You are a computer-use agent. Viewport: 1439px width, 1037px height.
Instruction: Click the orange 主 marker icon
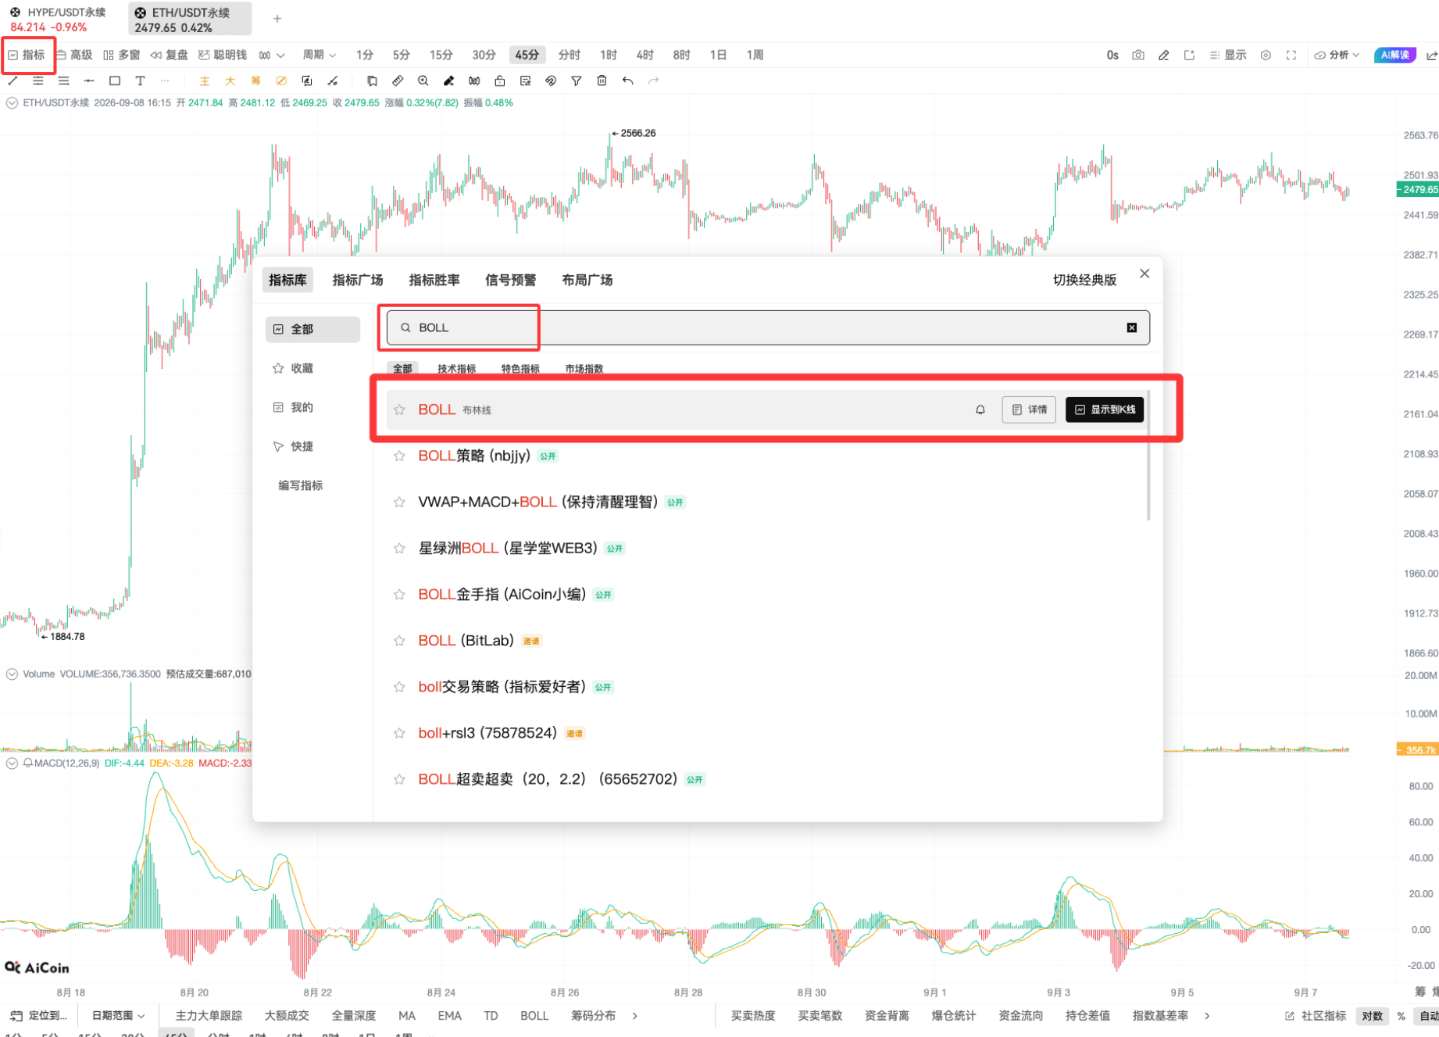click(205, 80)
